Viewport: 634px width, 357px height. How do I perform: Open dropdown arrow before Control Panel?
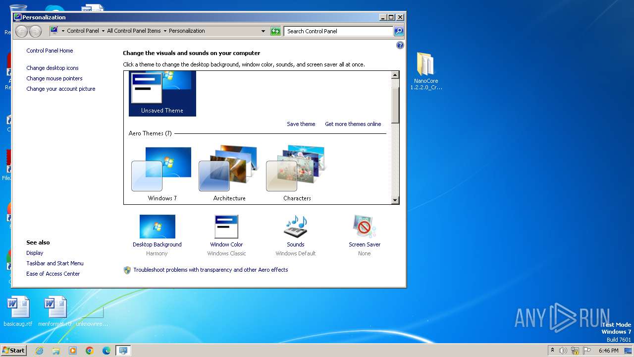[63, 31]
